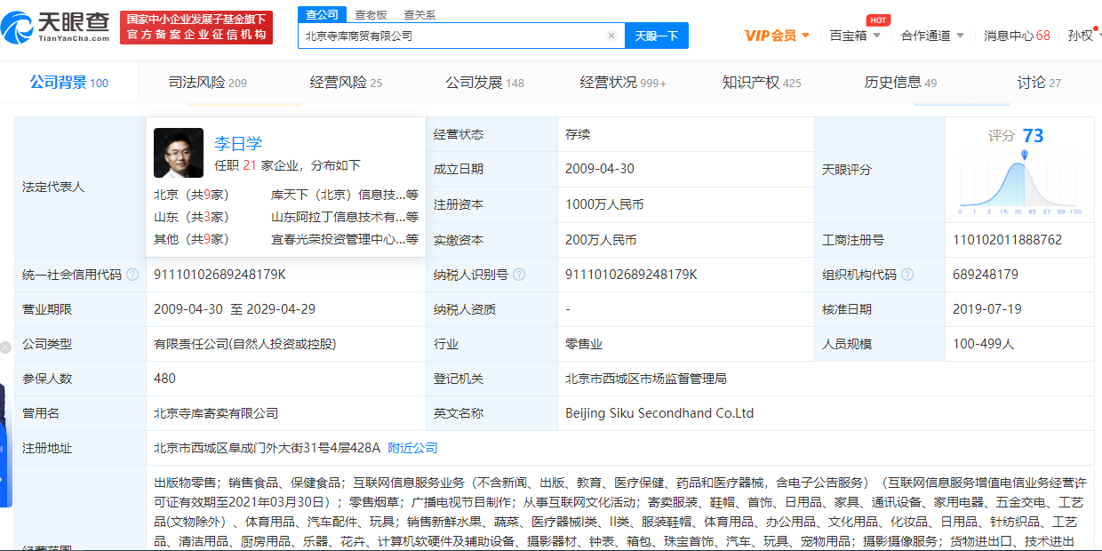
Task: Open 山东阿拉丁信息技术有… company link
Action: pos(345,217)
